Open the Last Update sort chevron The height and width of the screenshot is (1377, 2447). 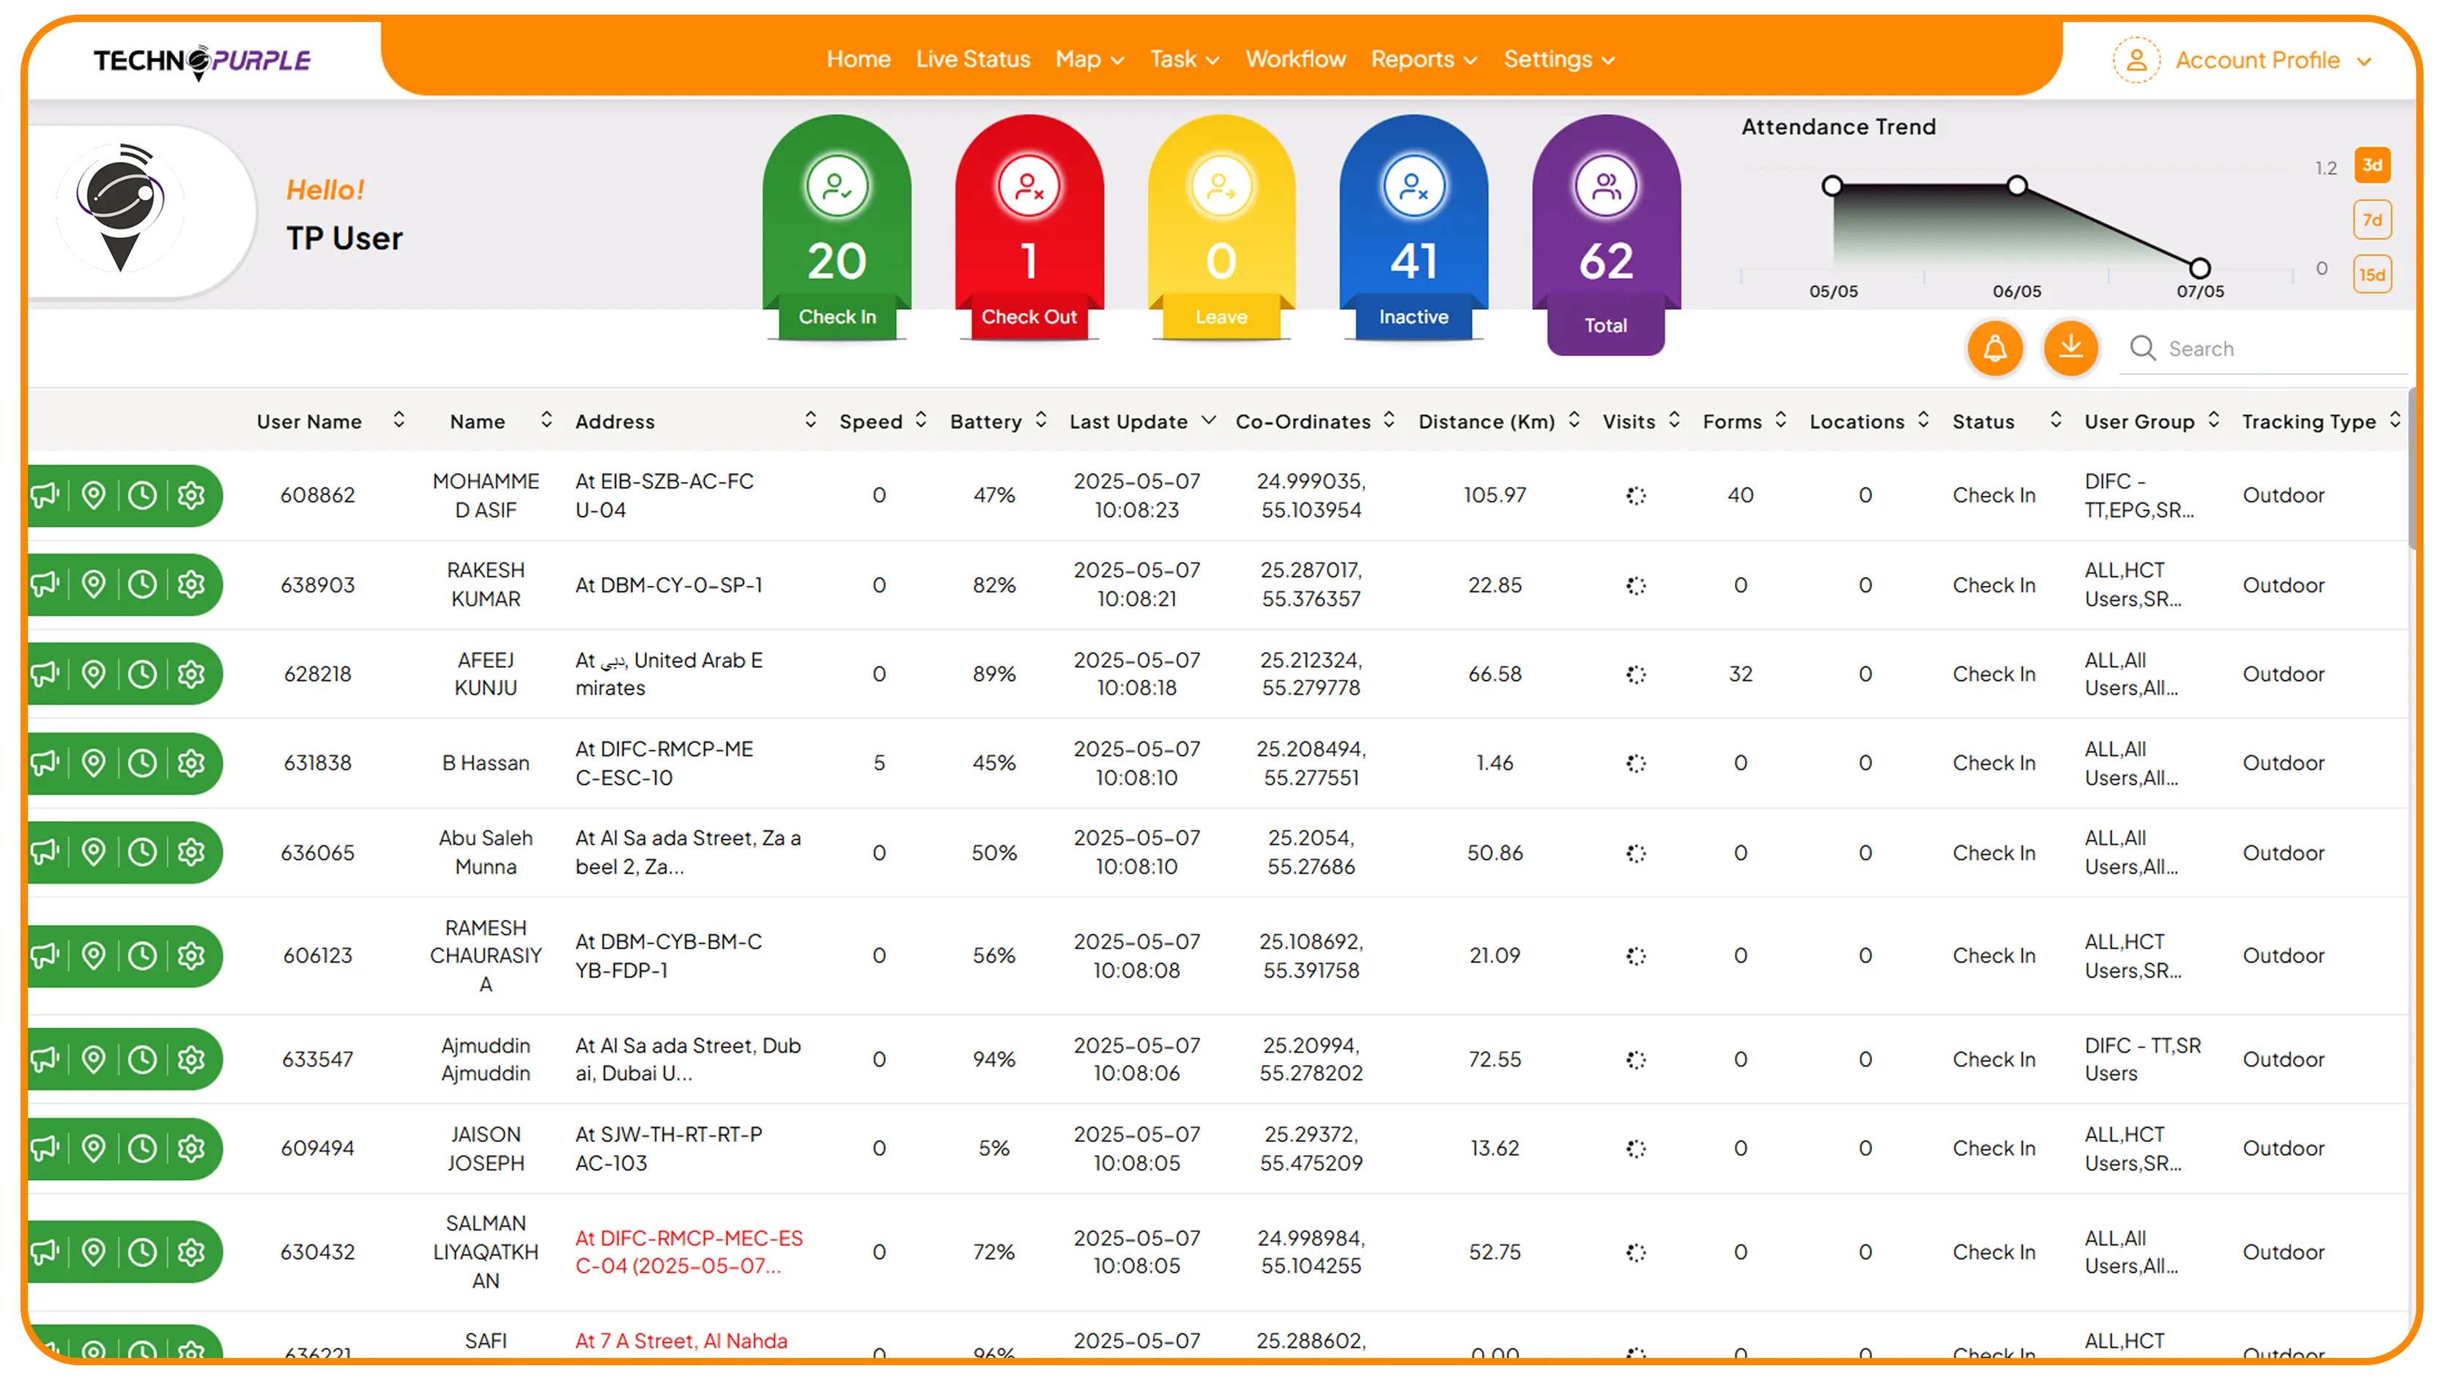pos(1208,420)
